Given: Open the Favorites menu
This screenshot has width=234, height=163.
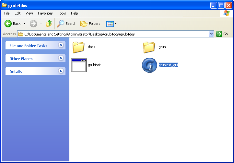Looking at the screenshot, I should click(x=45, y=13).
